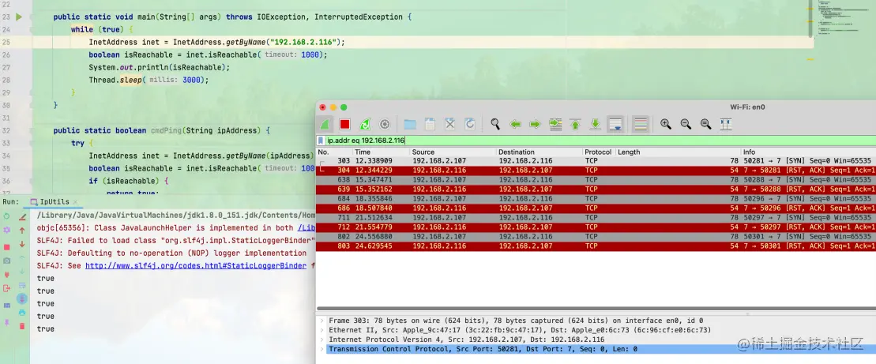Stop the running packet capture in Wireshark
The height and width of the screenshot is (364, 876).
click(x=344, y=124)
